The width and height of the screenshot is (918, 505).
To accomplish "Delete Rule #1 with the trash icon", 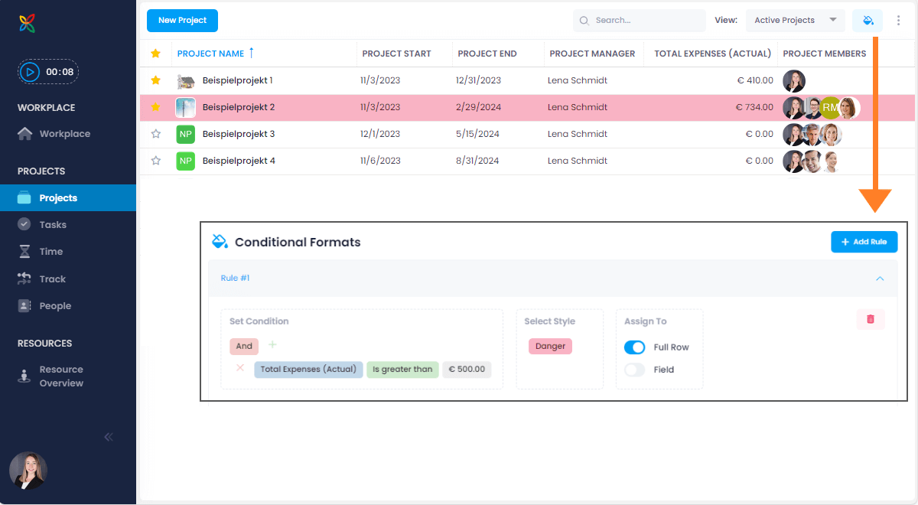I will (871, 319).
